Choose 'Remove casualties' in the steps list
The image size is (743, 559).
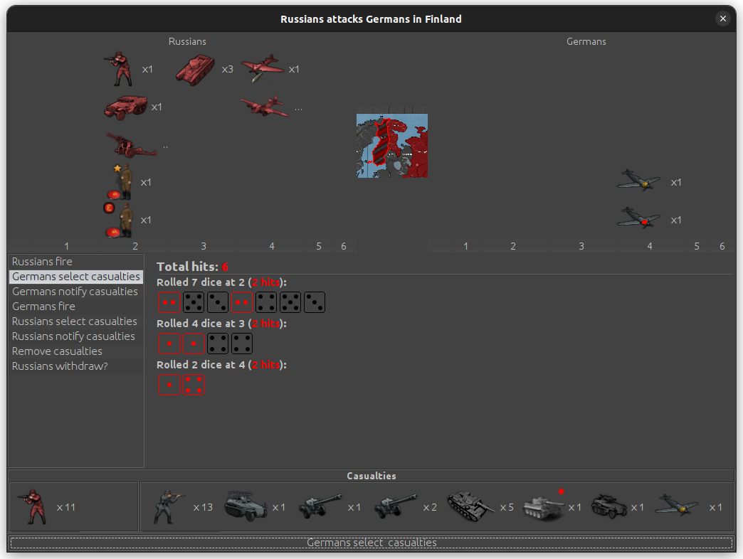(x=57, y=351)
